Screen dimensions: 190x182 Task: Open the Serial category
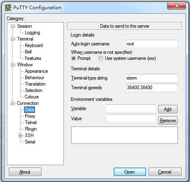point(30,142)
